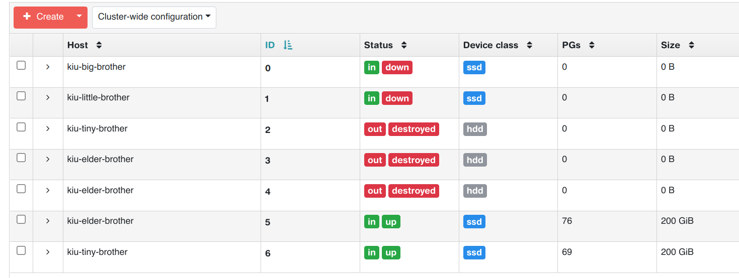The height and width of the screenshot is (278, 739).
Task: Open the Create button dropdown arrow
Action: (79, 17)
